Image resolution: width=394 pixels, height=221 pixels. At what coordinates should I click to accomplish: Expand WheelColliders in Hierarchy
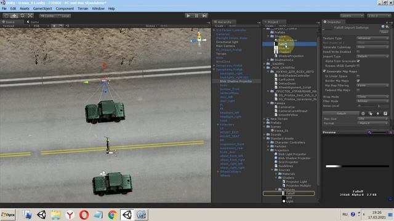[x=218, y=172]
